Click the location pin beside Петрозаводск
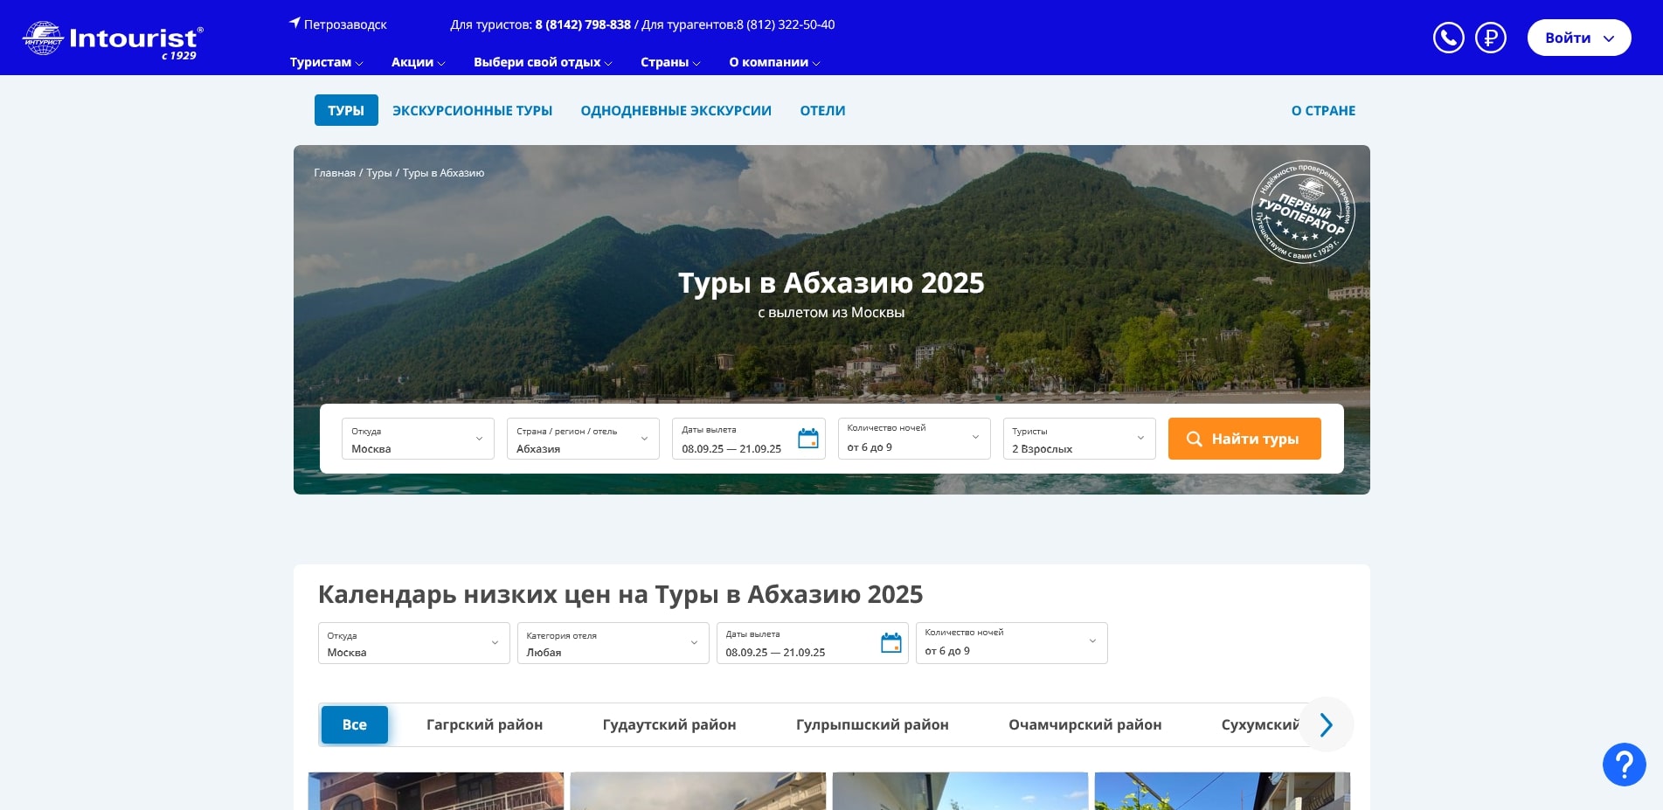This screenshot has width=1663, height=810. tap(293, 24)
